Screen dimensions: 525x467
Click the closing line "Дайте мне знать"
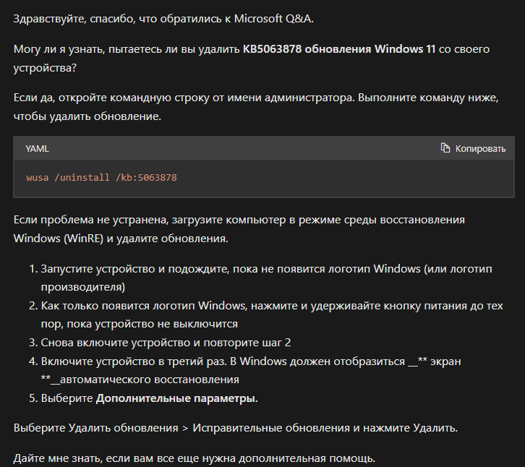tap(195, 458)
